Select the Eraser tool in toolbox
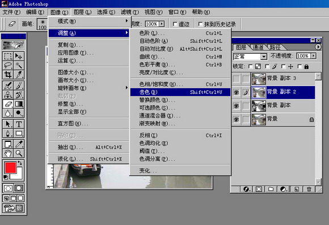Viewport: 329px width, 225px height. [8, 104]
